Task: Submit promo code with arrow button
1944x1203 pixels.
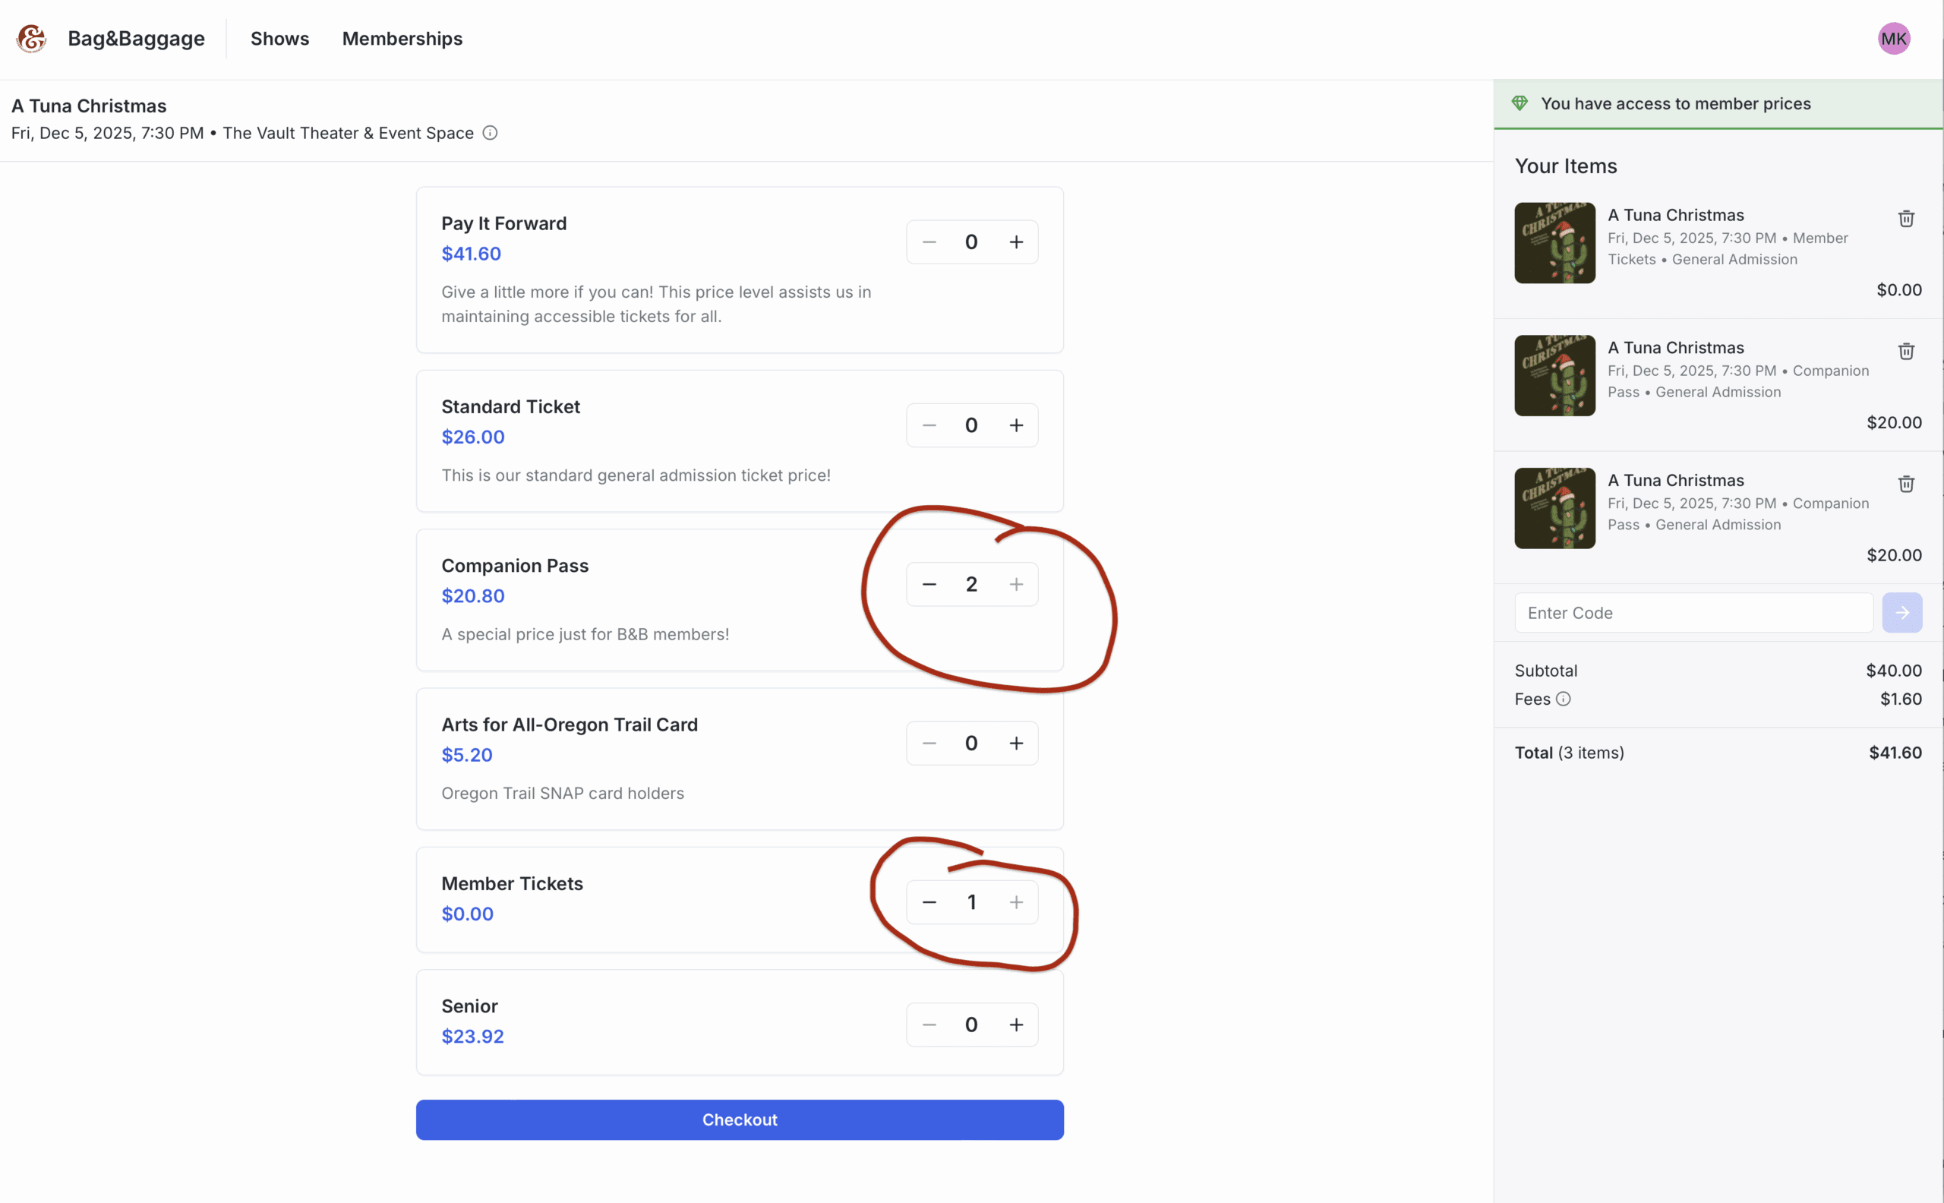Action: (x=1901, y=613)
